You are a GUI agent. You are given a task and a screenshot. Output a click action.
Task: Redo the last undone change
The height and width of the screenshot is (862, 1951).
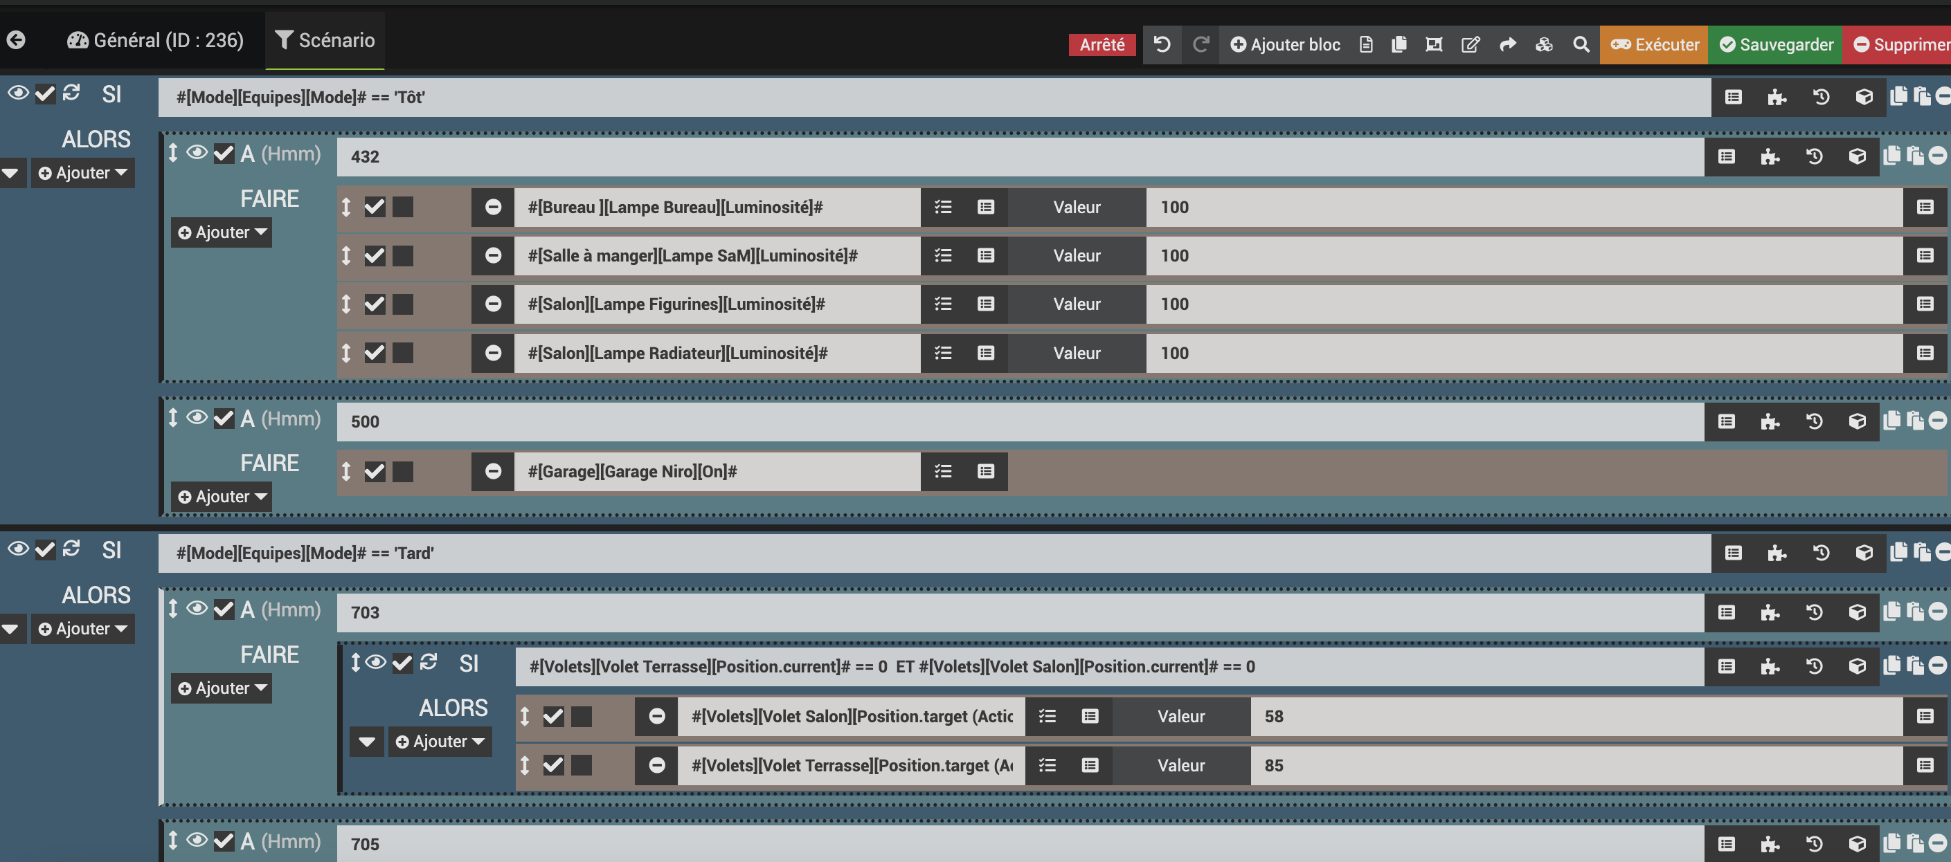1201,45
